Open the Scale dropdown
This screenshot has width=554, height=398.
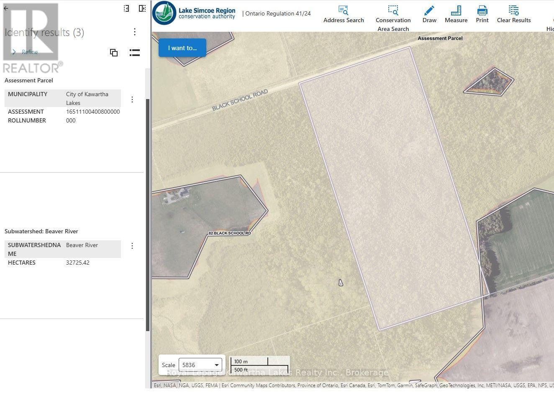[200, 365]
